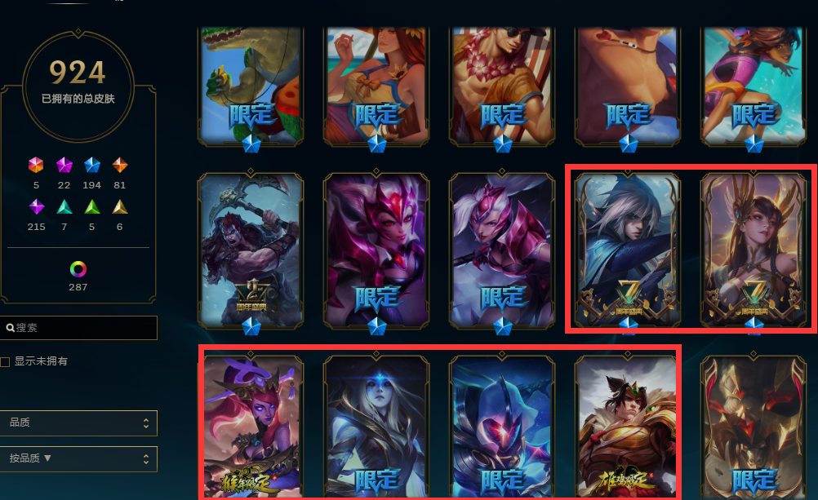Screen dimensions: 818x500
Task: Click the green triangle gem above count 5
Action: (x=91, y=207)
